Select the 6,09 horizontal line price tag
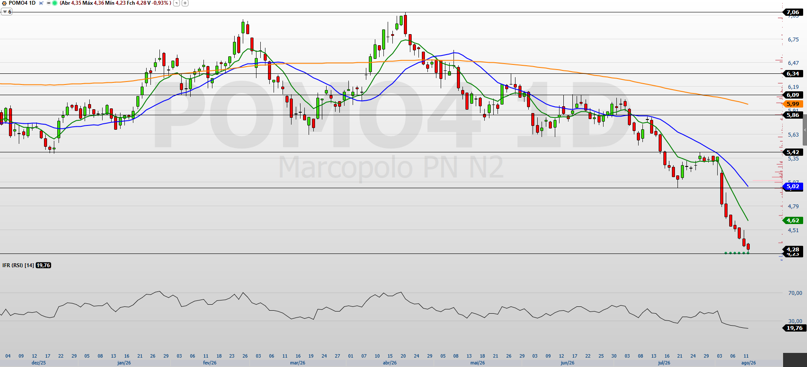 click(x=793, y=95)
